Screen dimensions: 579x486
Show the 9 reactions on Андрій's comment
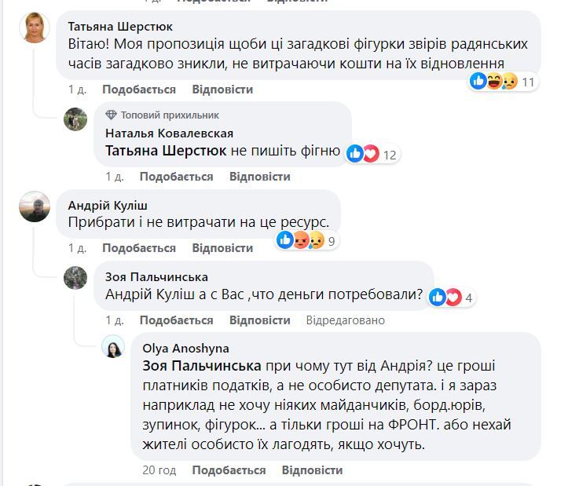(306, 240)
